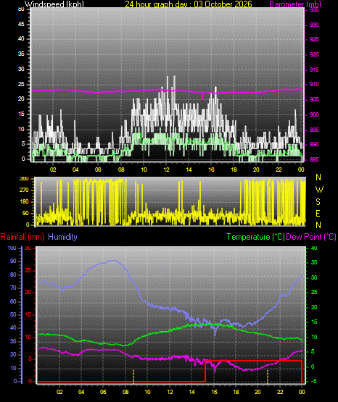The height and width of the screenshot is (402, 338).
Task: Click the E compass direction label
Action: 318,214
